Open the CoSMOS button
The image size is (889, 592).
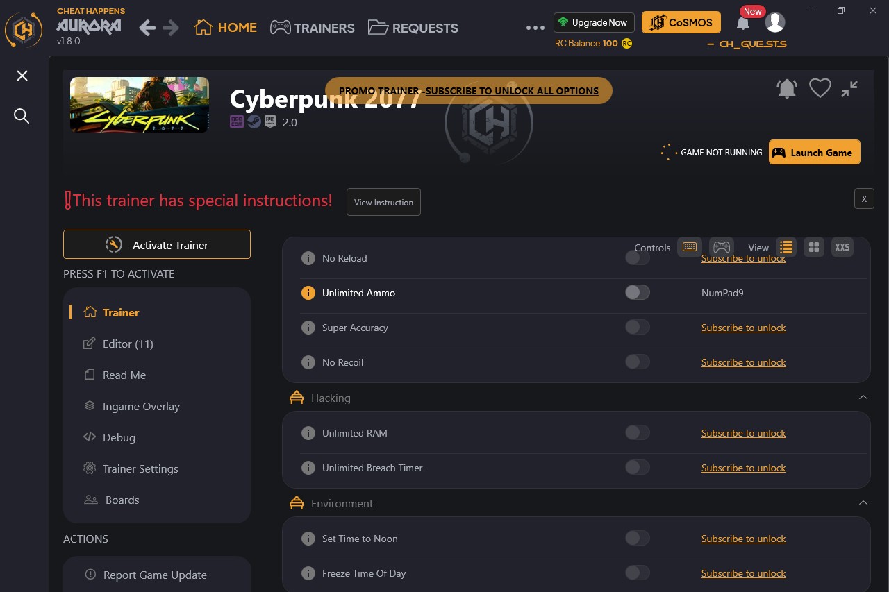pos(681,22)
